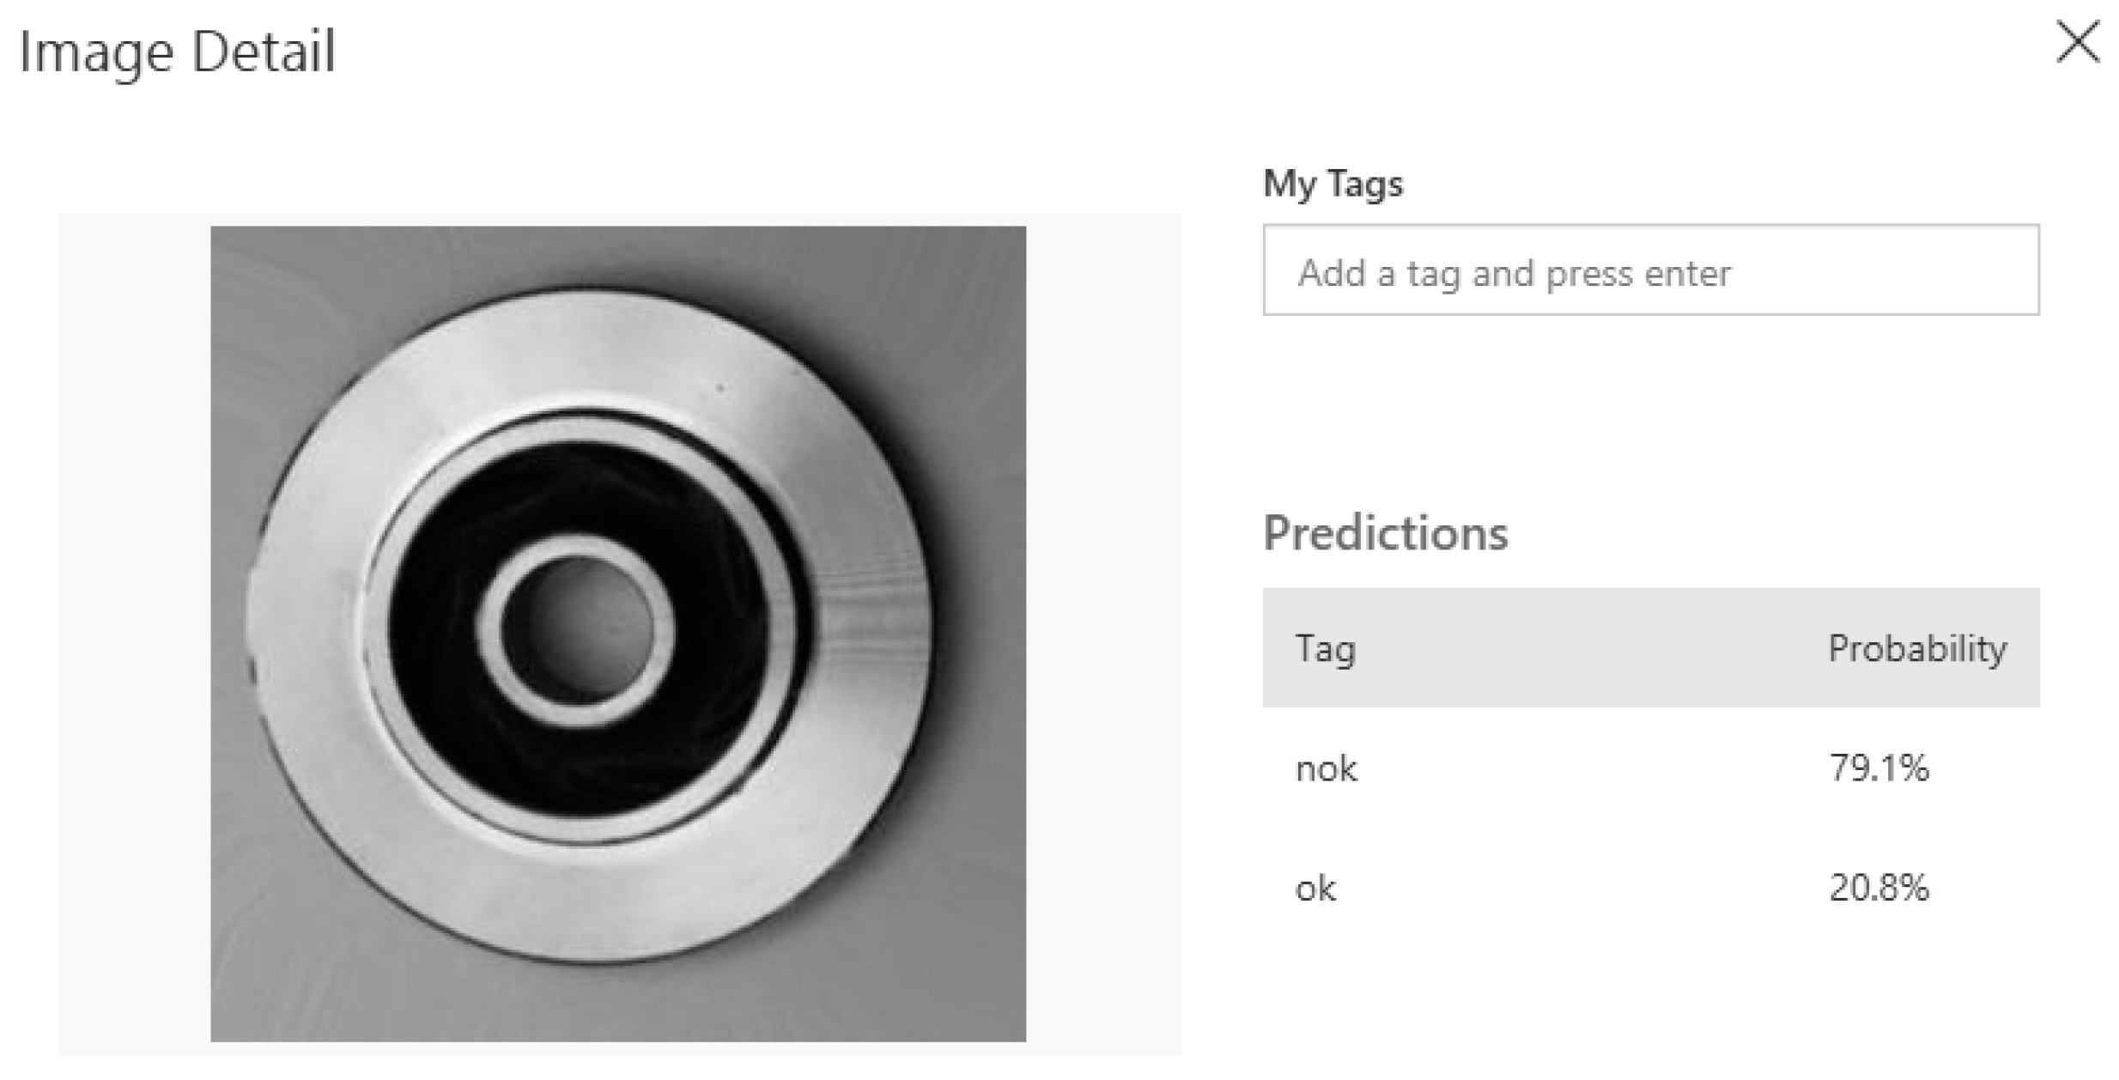
Task: Select the 'ok' prediction tag
Action: coord(1315,888)
